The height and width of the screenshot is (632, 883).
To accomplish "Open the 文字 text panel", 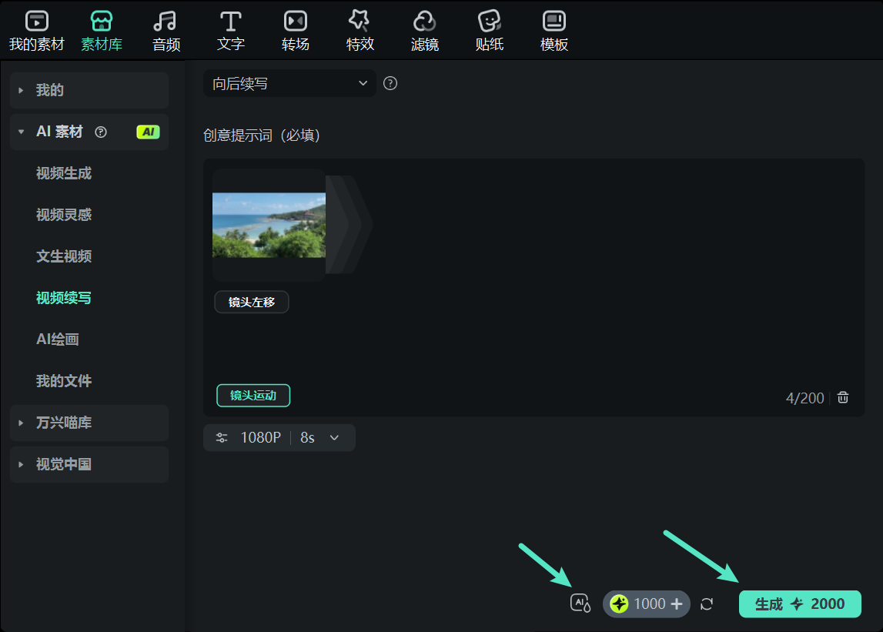I will [231, 29].
